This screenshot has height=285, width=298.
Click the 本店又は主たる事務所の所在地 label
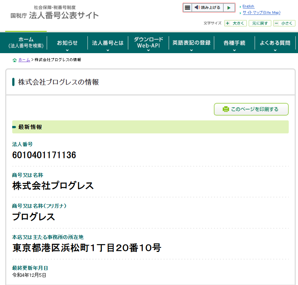pos(48,237)
